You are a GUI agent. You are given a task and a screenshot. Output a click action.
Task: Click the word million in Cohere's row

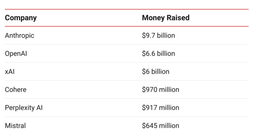(x=169, y=90)
